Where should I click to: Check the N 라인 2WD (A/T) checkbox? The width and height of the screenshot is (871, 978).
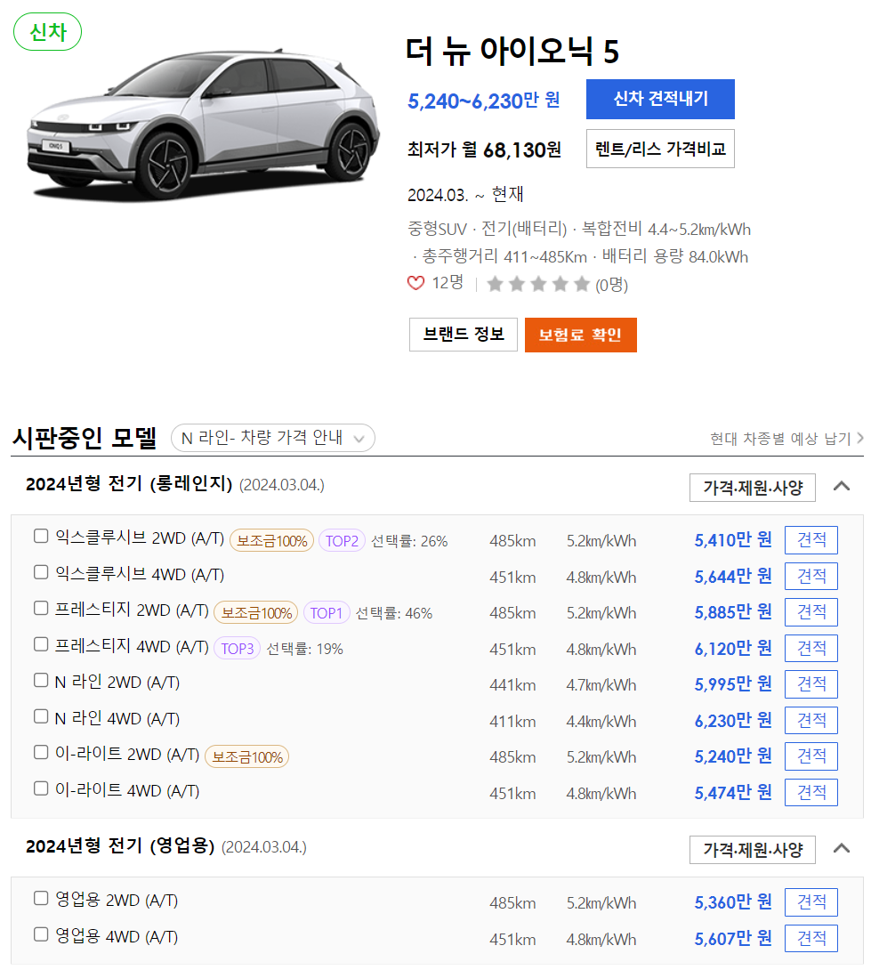point(41,681)
